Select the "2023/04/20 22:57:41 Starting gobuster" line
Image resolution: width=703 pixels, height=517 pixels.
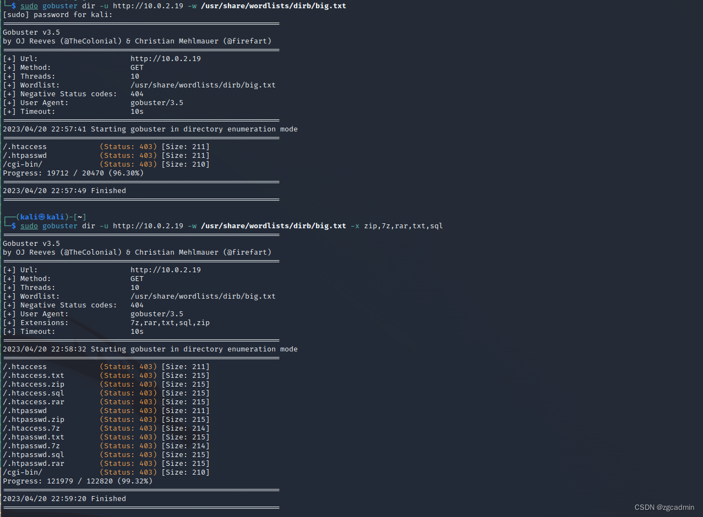(150, 129)
